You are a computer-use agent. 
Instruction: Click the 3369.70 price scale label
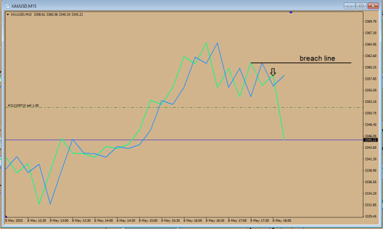click(371, 21)
